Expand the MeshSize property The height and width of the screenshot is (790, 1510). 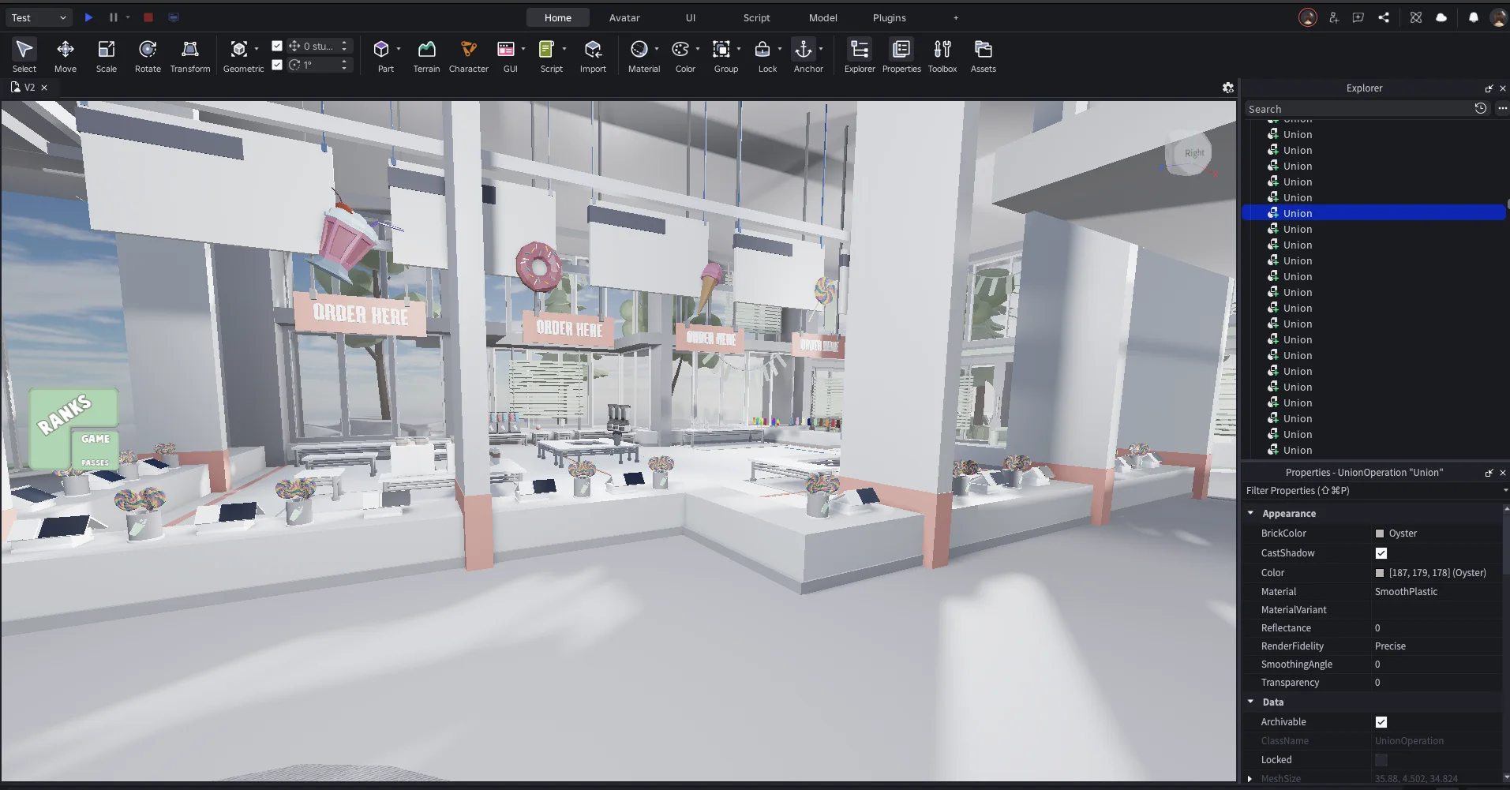point(1250,779)
